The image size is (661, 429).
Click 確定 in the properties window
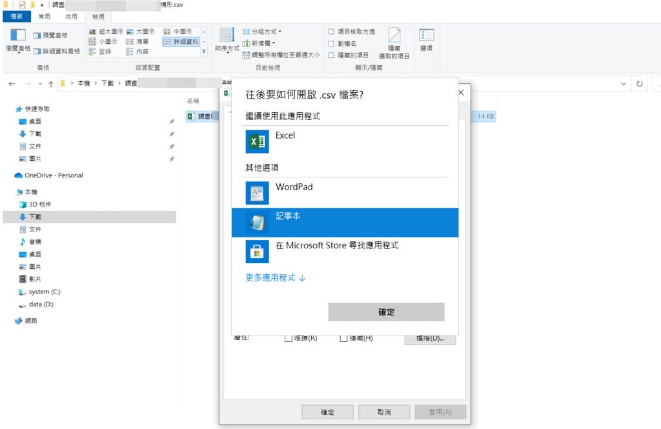point(327,412)
